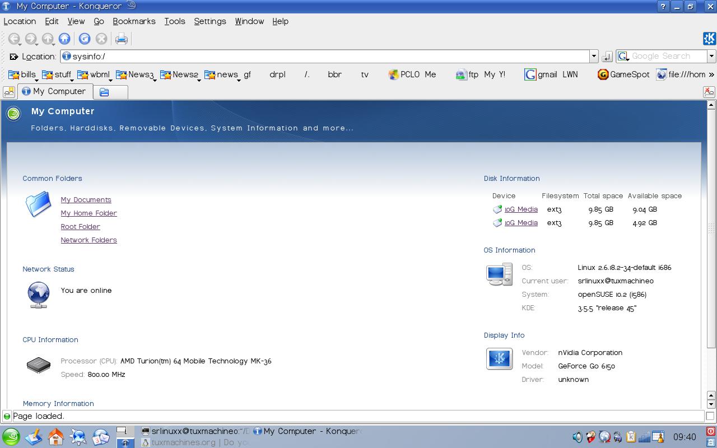Show more bookmarks with the overflow chevron
The height and width of the screenshot is (448, 717).
click(711, 74)
